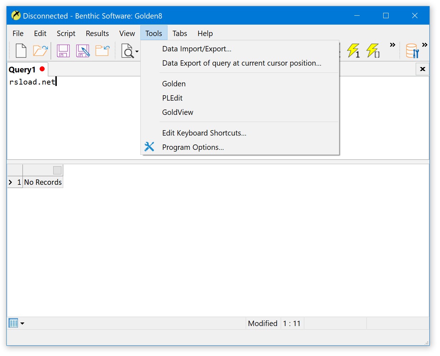Image resolution: width=440 pixels, height=356 pixels.
Task: Choose Data Import/Export from Tools menu
Action: pos(196,49)
